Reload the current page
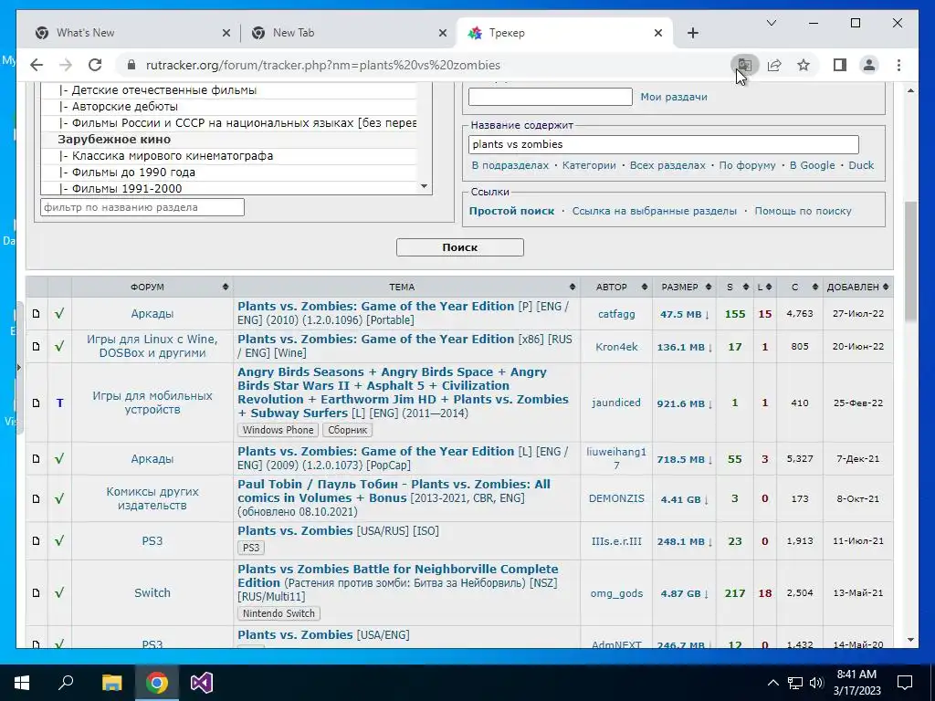This screenshot has height=701, width=935. coord(95,65)
